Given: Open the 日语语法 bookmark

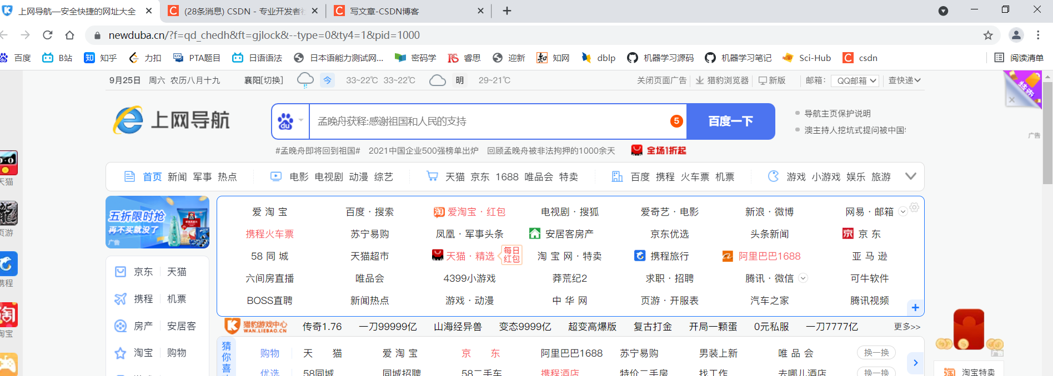Looking at the screenshot, I should click(257, 58).
